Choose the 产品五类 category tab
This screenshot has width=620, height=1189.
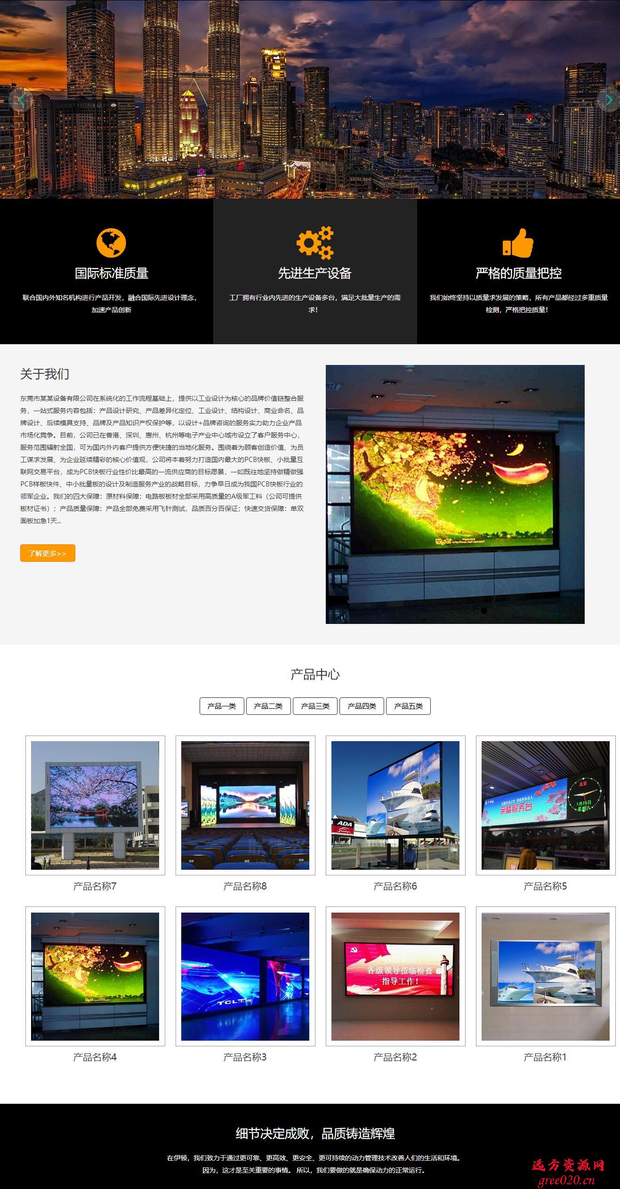408,706
